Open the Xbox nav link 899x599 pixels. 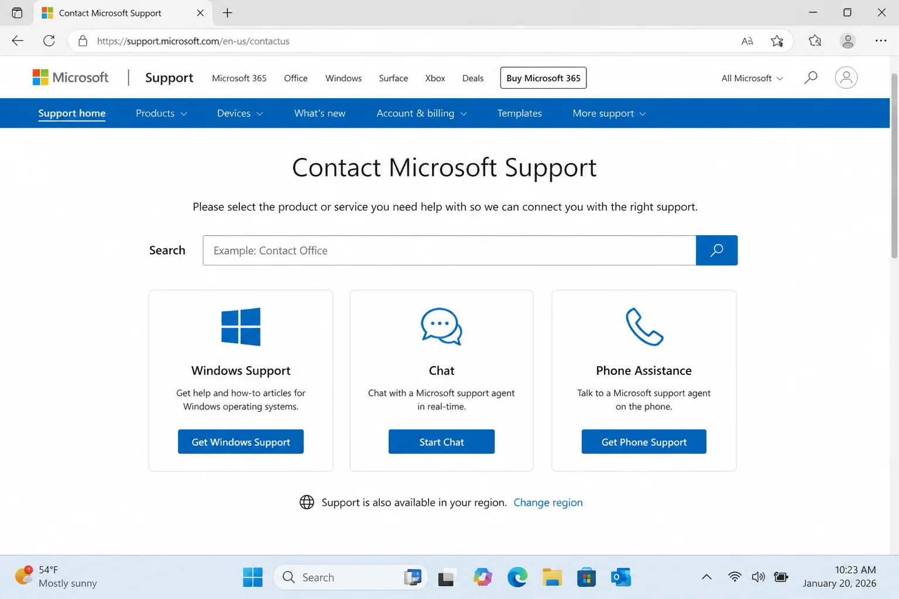tap(435, 78)
